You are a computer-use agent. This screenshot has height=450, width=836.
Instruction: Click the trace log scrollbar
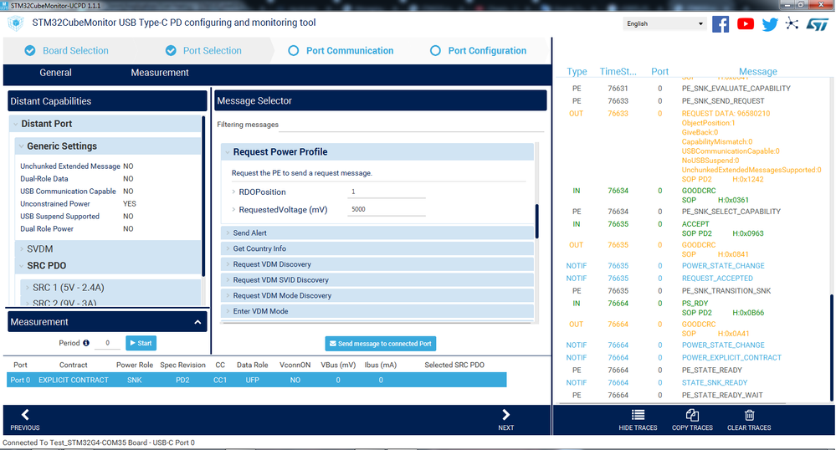[x=831, y=347]
